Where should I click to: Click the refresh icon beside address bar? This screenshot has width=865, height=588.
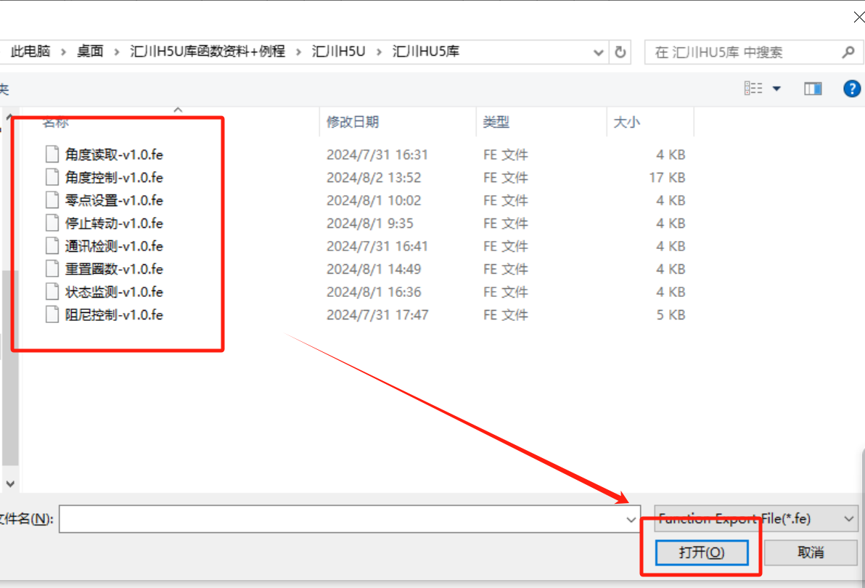pyautogui.click(x=620, y=52)
